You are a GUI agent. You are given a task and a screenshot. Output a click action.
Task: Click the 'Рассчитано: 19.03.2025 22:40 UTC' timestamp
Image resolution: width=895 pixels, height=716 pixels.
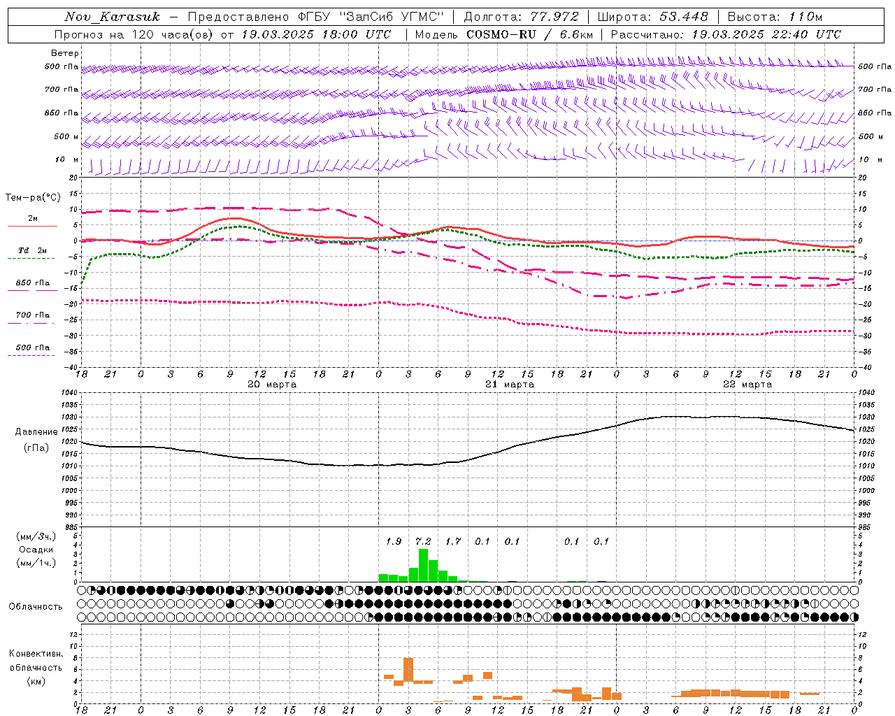tap(726, 34)
